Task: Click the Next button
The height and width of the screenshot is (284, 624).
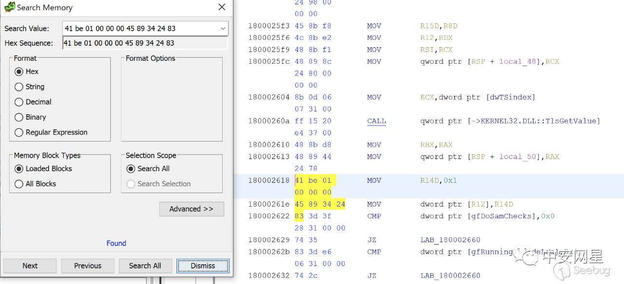Action: tap(30, 266)
